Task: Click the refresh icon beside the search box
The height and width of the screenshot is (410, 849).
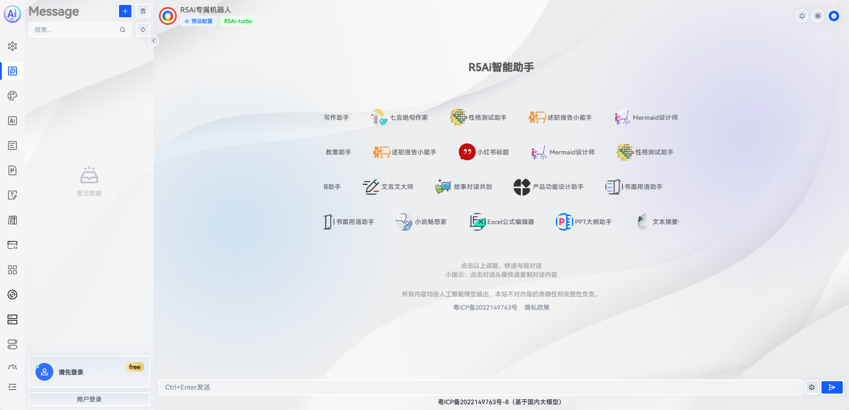Action: 143,30
